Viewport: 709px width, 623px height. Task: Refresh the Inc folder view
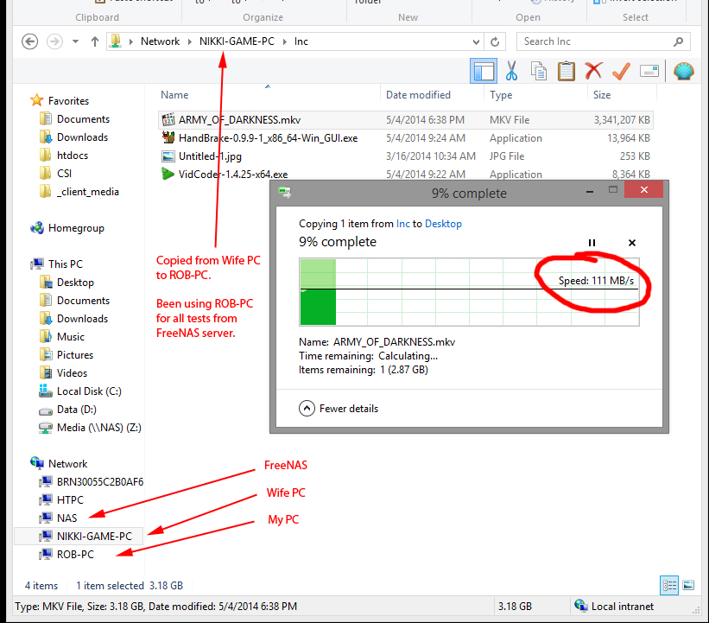click(x=495, y=41)
